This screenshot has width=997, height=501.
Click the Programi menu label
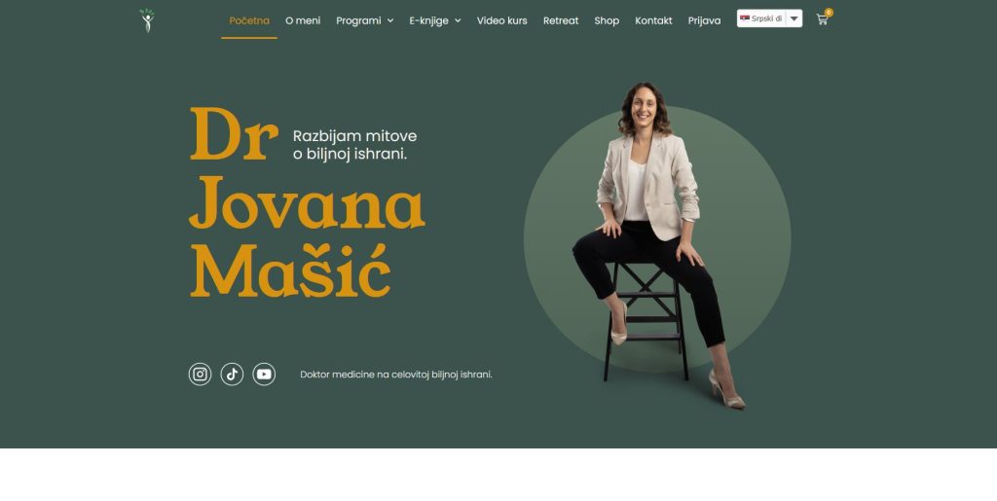pos(358,20)
